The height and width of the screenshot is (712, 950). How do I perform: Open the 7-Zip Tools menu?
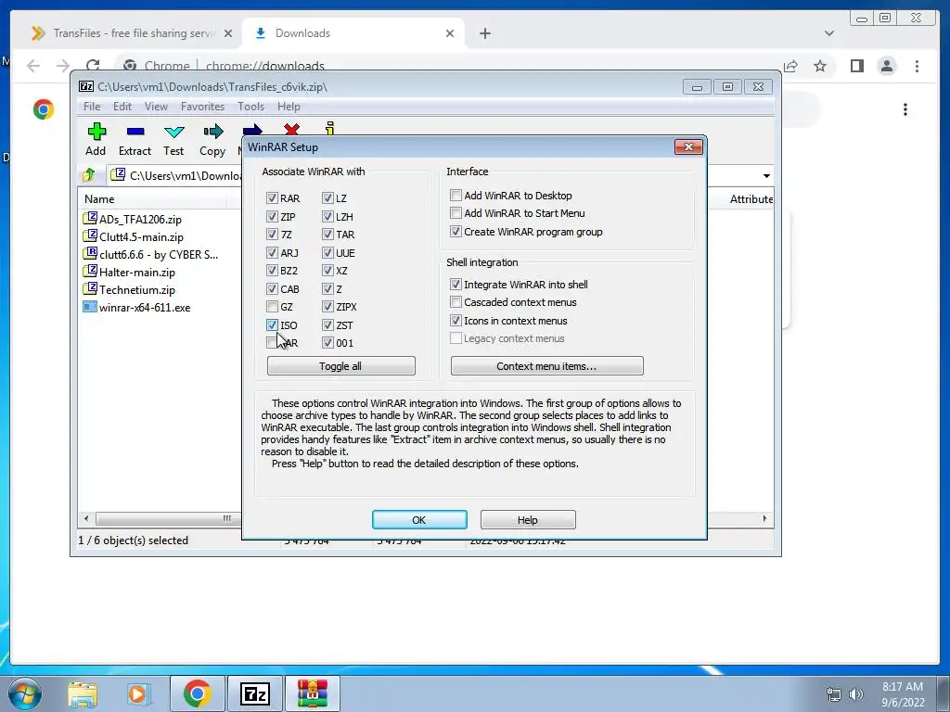tap(250, 107)
